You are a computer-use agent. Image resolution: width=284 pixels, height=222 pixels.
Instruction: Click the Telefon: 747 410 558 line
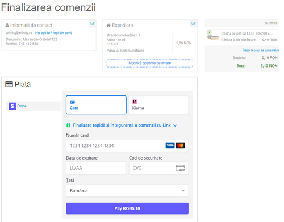pyautogui.click(x=22, y=44)
